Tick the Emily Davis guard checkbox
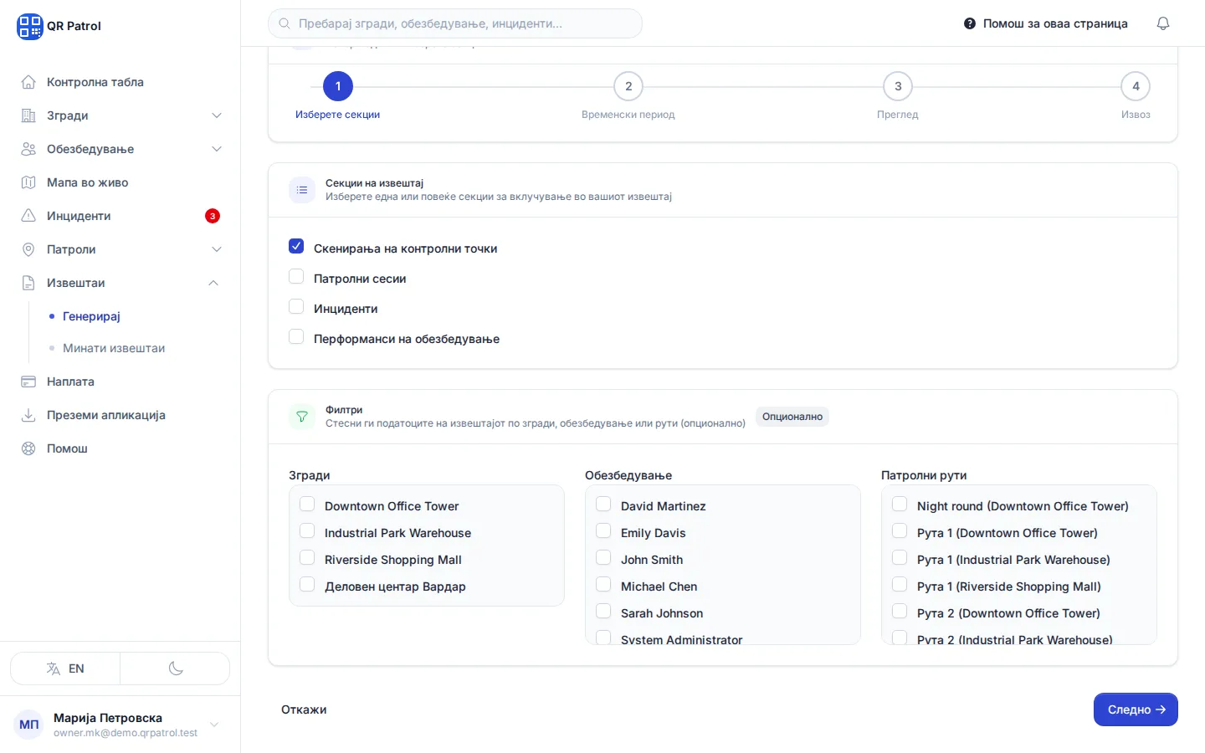1205x753 pixels. tap(603, 530)
